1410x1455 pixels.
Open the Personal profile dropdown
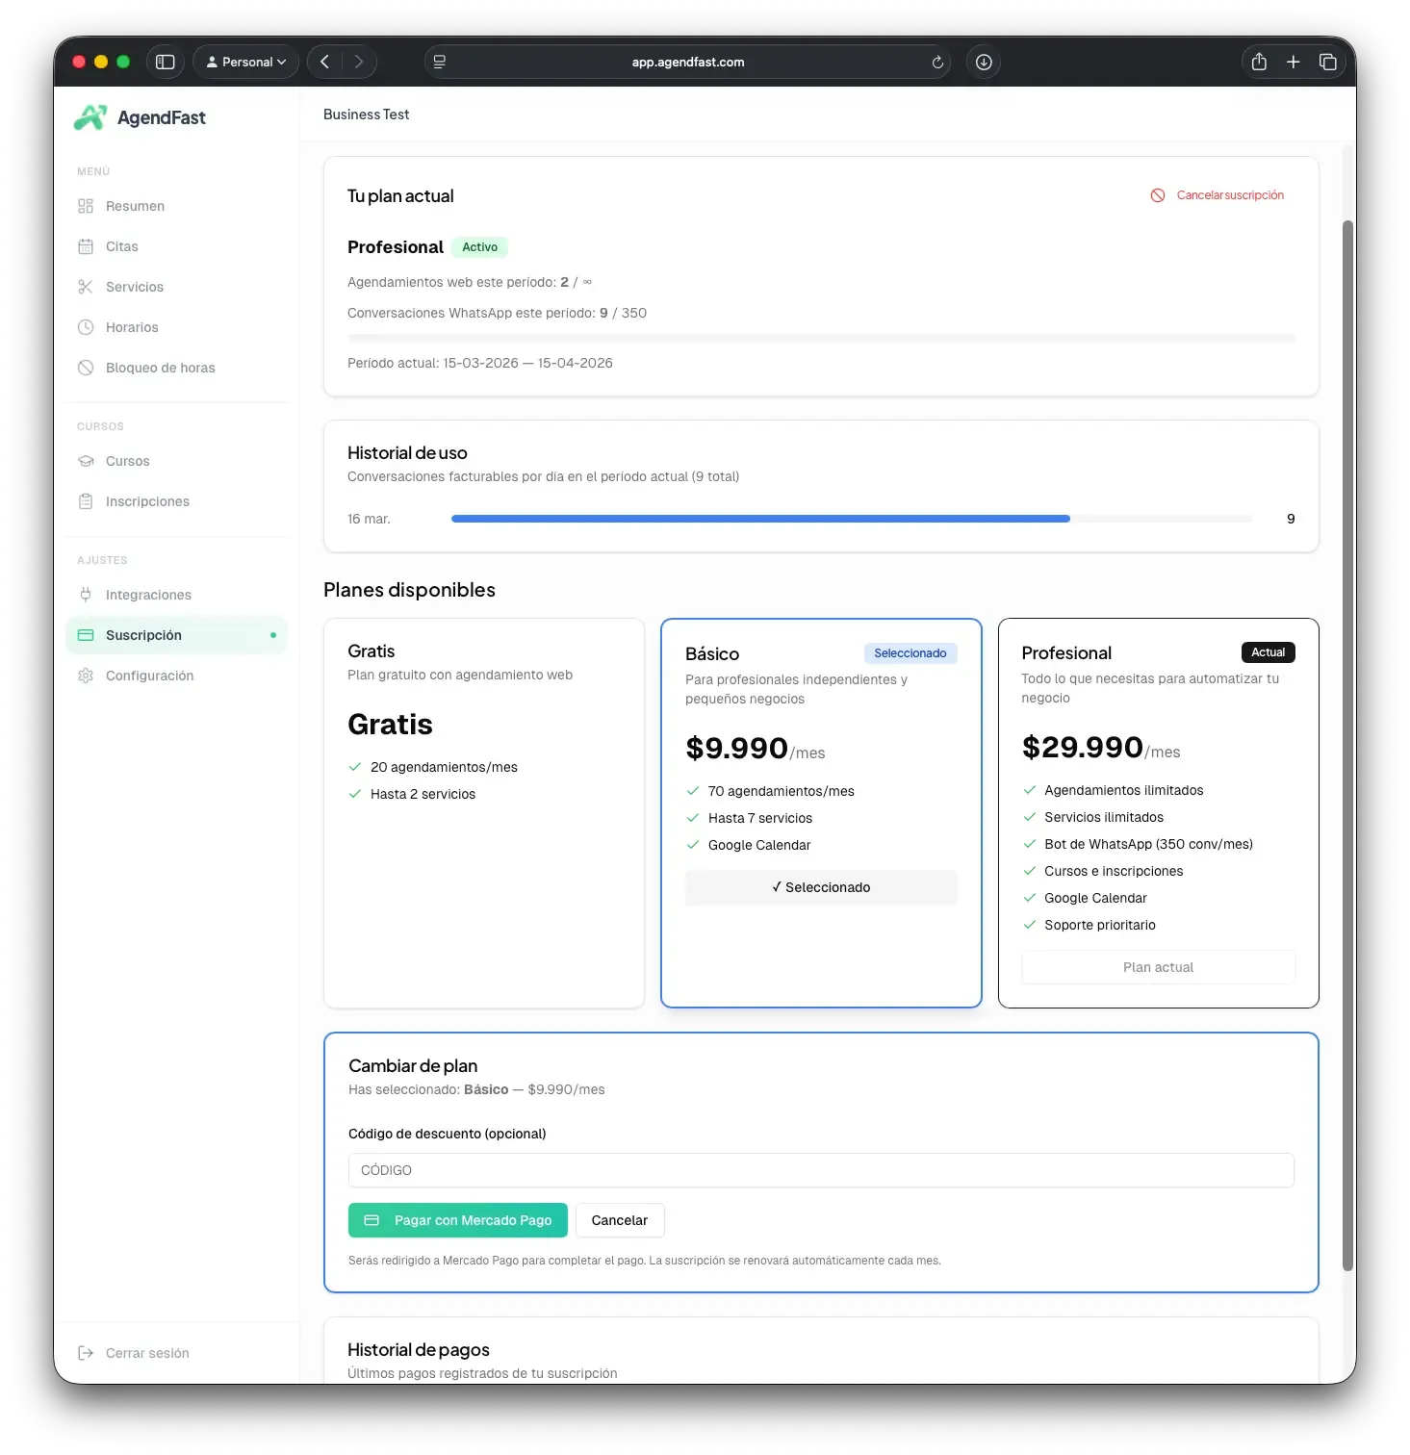(246, 62)
